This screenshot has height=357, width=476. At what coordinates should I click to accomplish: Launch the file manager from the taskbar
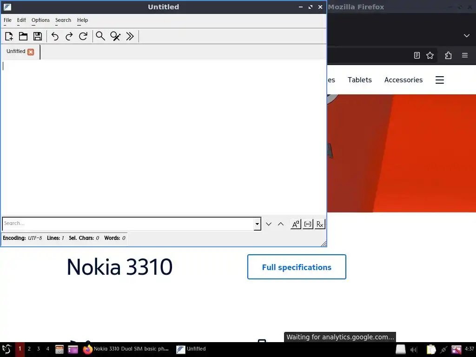tap(59, 350)
